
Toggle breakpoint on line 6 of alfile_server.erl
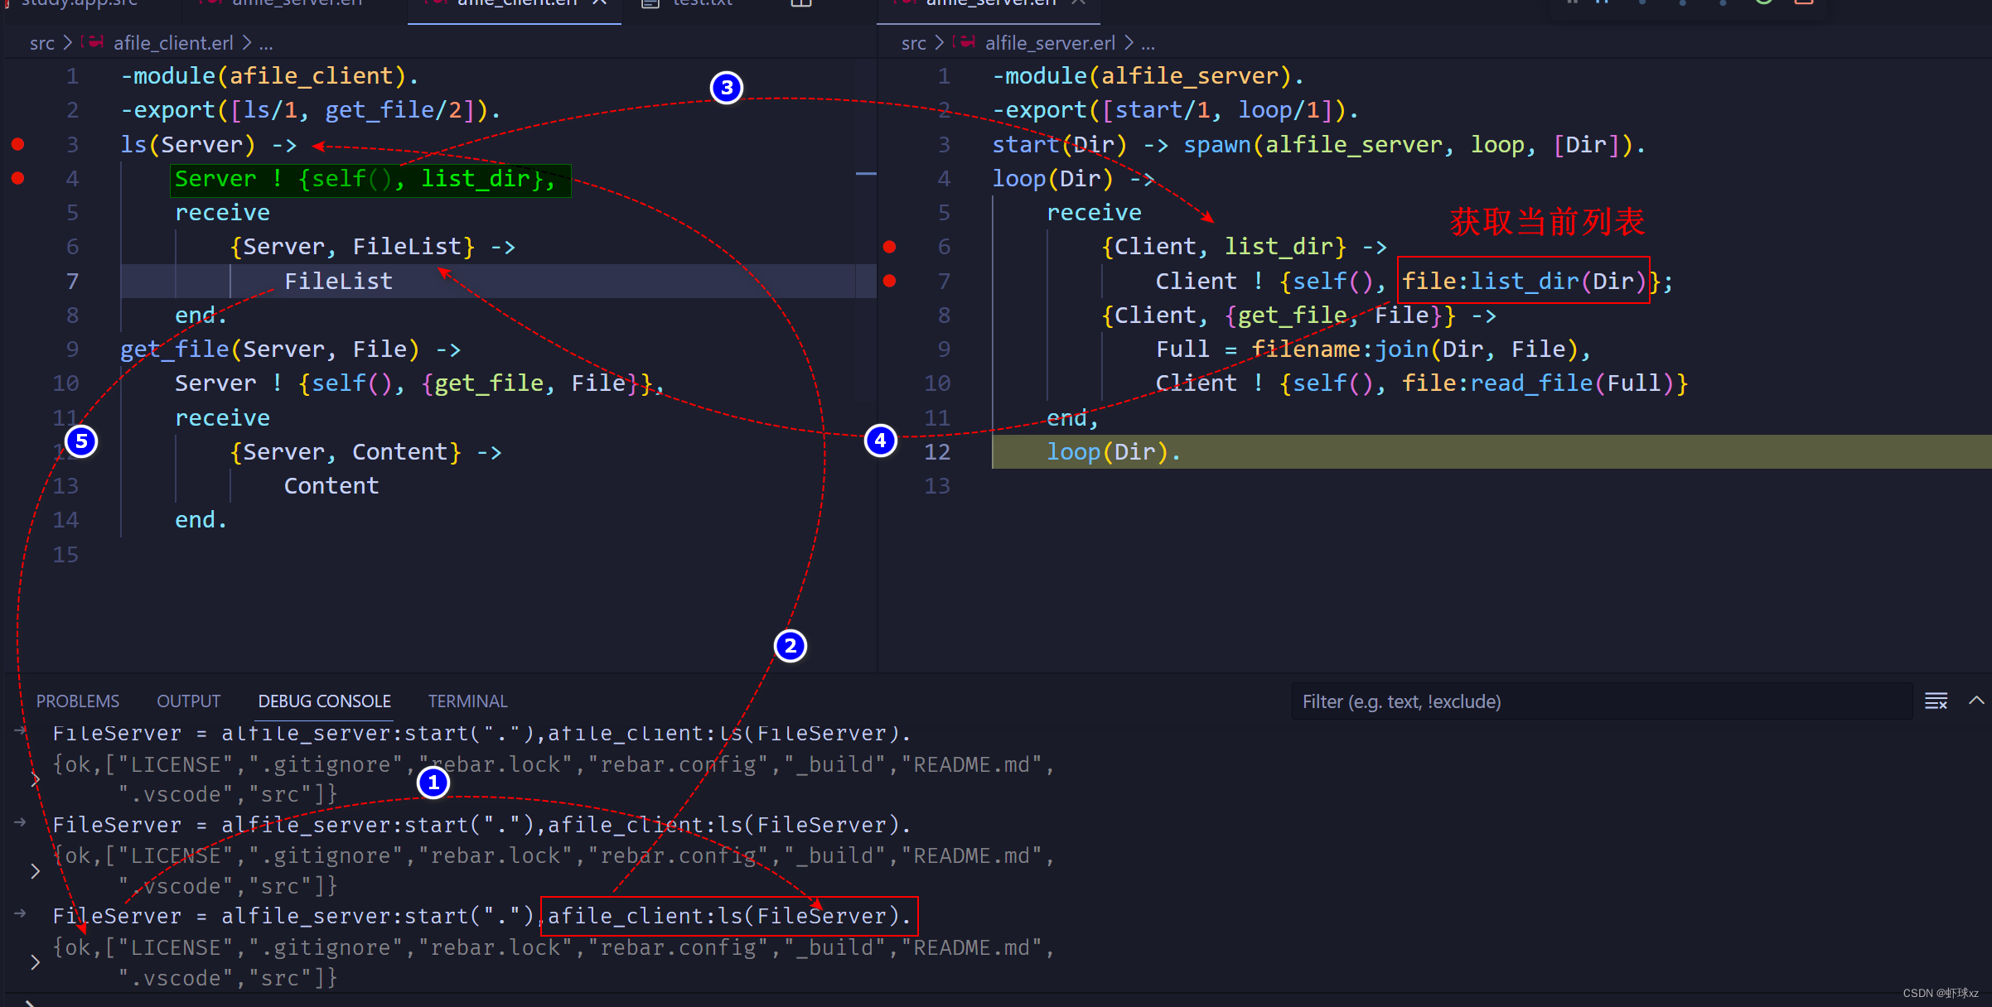tap(889, 247)
